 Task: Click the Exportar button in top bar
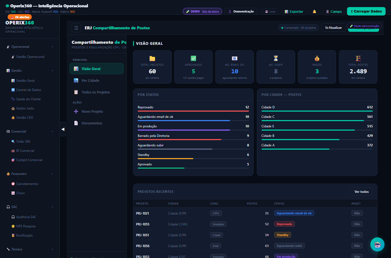point(294,12)
